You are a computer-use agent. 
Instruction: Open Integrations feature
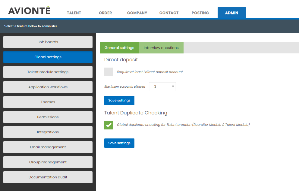point(48,132)
